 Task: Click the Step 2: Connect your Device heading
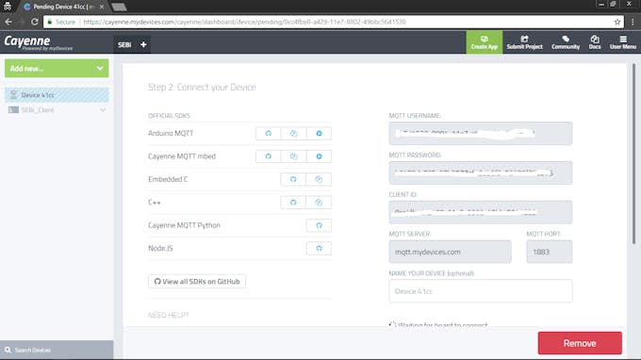click(x=202, y=87)
